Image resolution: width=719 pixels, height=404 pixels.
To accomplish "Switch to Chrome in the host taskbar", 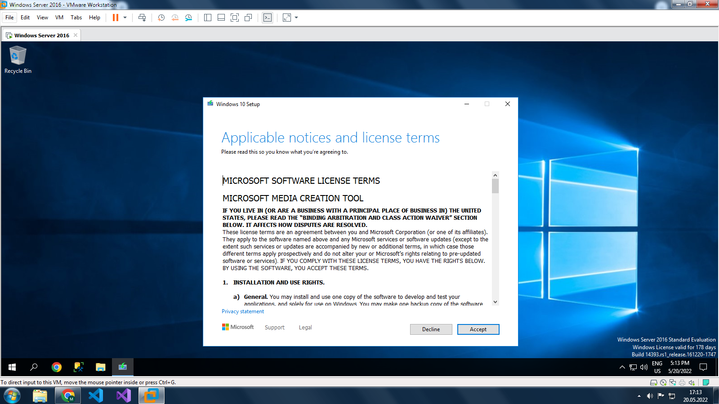I will [68, 396].
